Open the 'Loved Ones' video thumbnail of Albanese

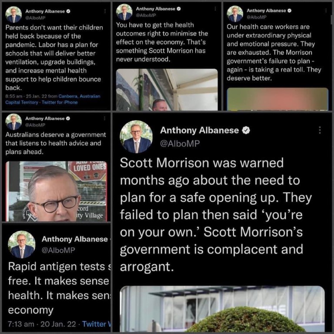pos(56,191)
